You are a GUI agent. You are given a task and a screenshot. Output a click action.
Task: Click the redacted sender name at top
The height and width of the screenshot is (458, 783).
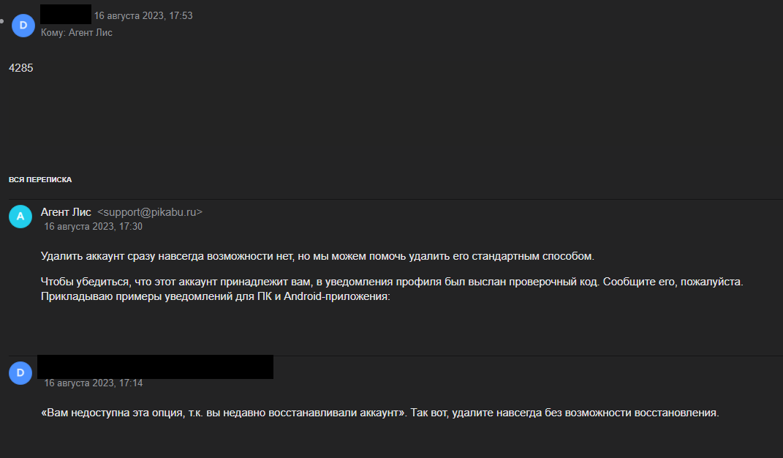point(66,15)
